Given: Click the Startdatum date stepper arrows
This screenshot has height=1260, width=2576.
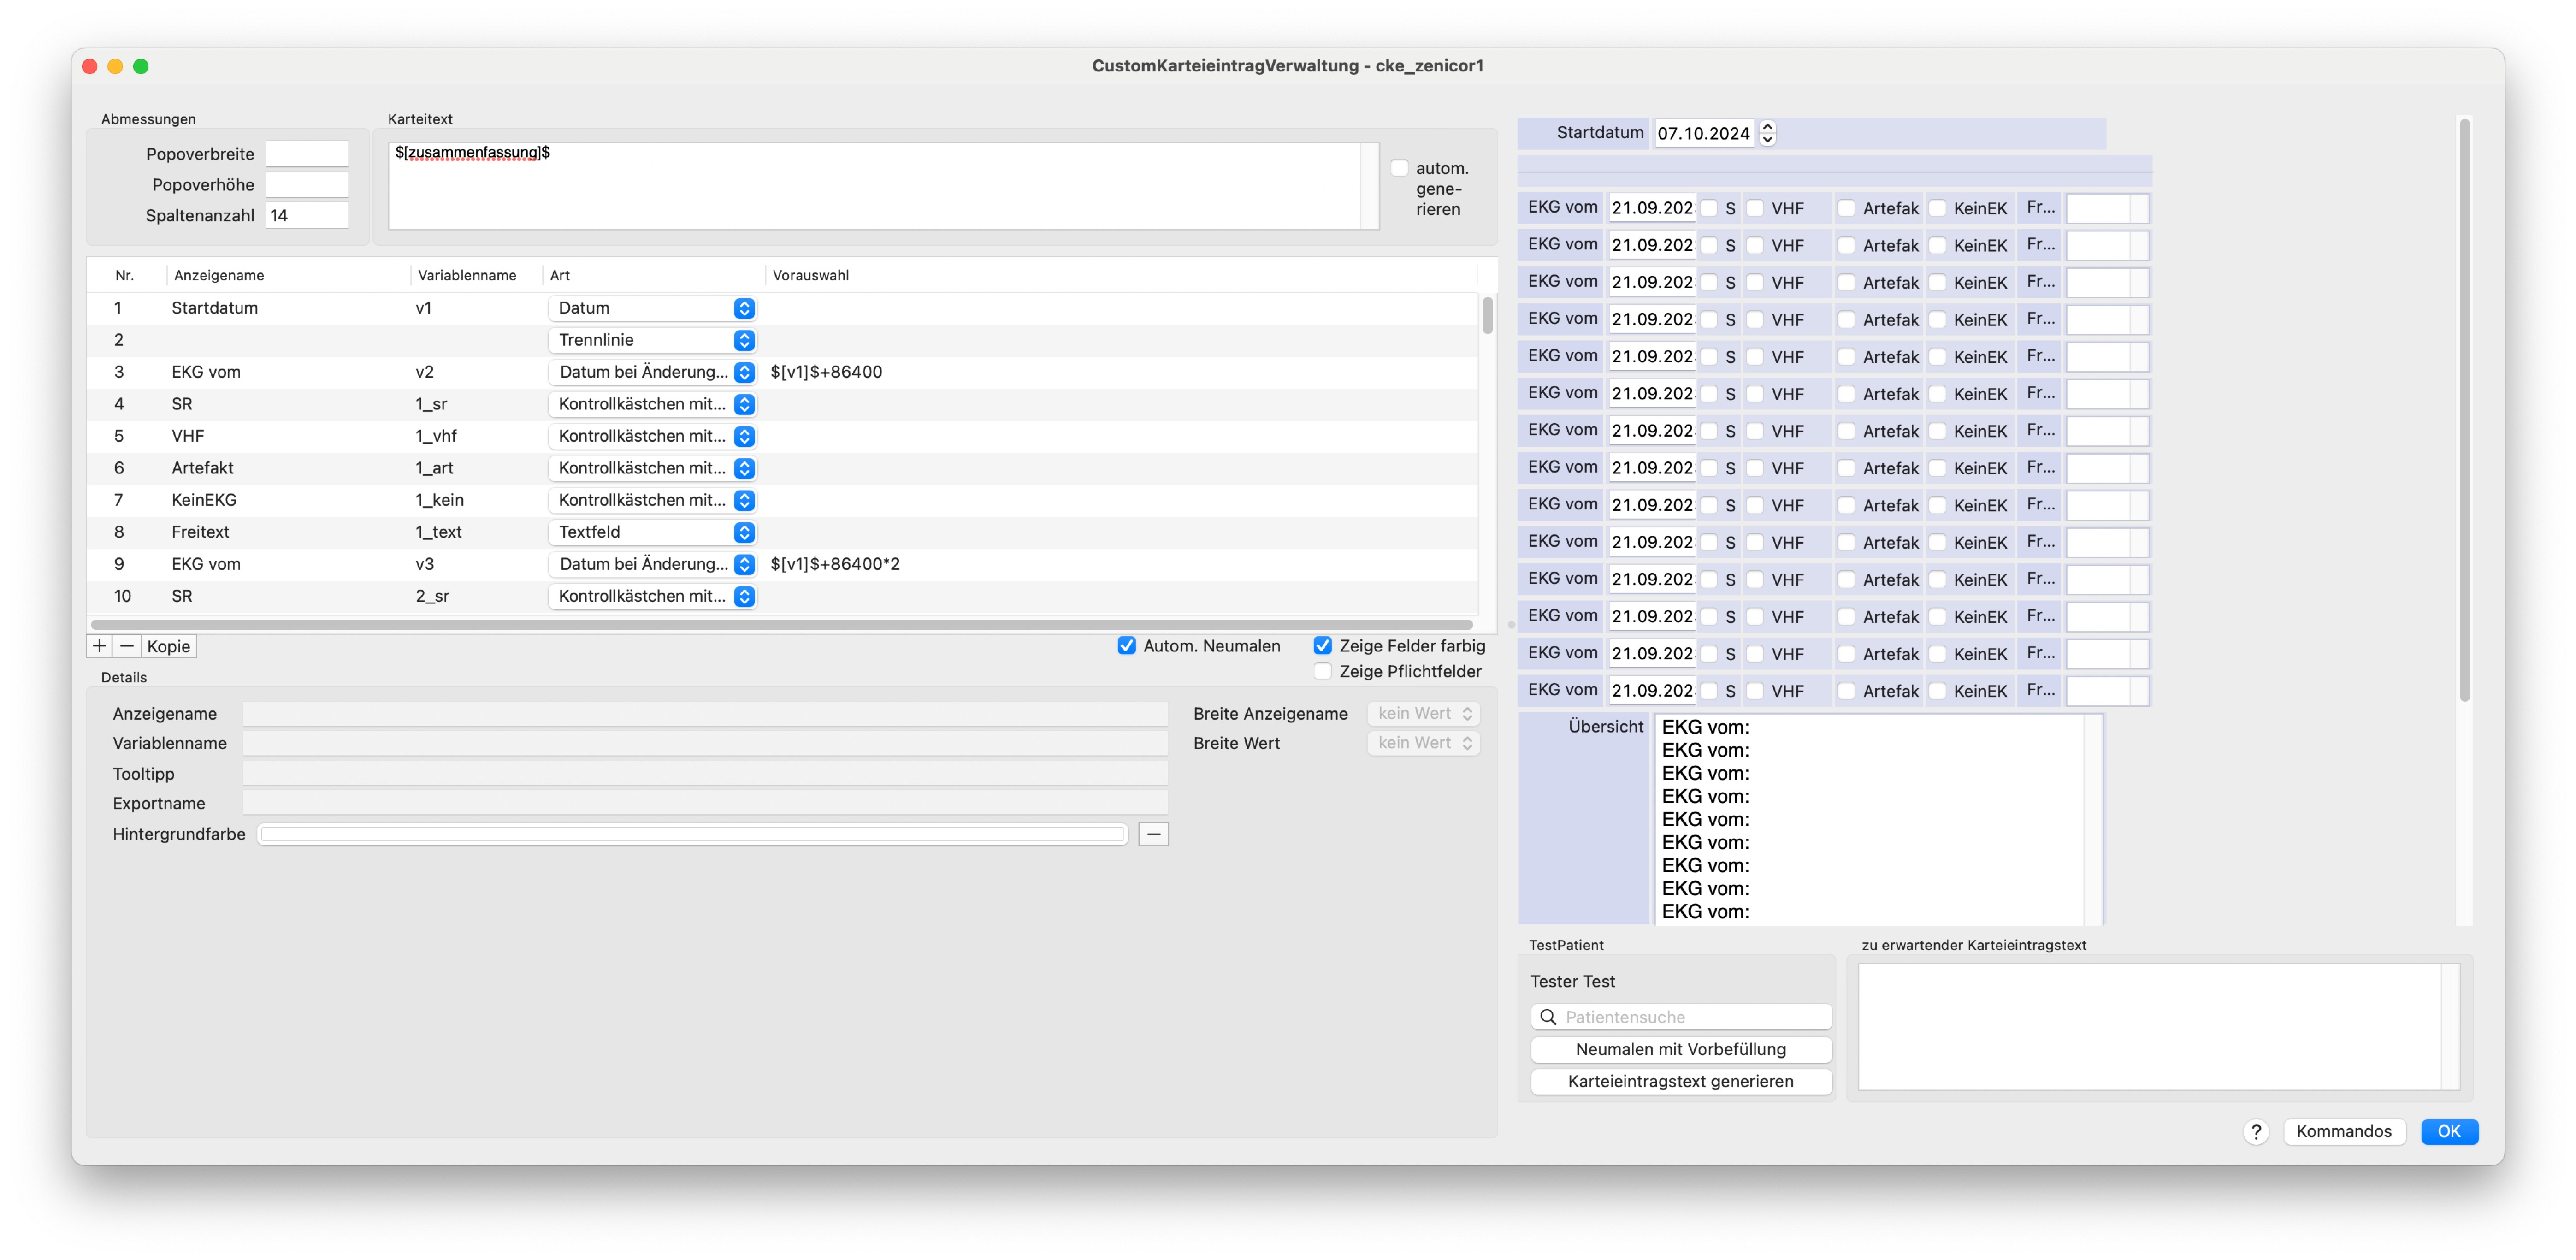Looking at the screenshot, I should (1767, 133).
